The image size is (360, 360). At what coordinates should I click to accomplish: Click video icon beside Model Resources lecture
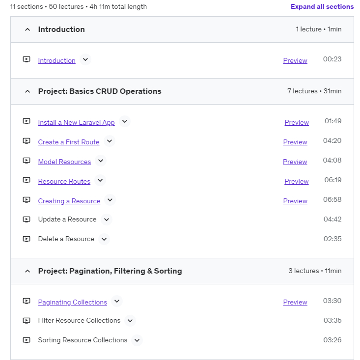pos(27,161)
